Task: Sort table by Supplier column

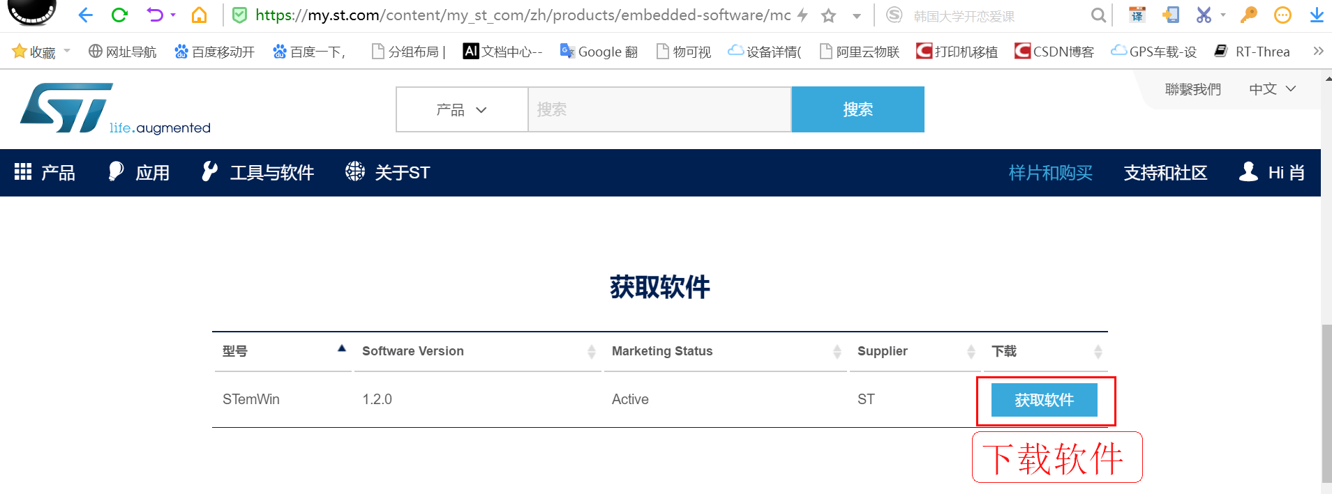Action: pos(915,351)
